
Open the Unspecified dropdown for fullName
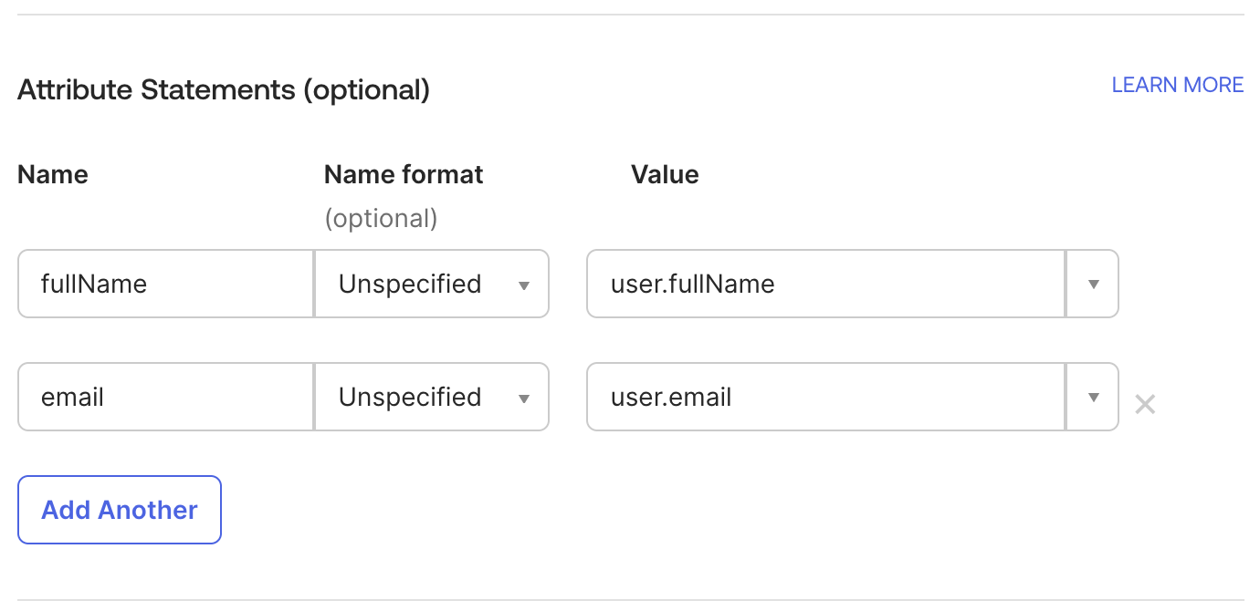(x=431, y=284)
